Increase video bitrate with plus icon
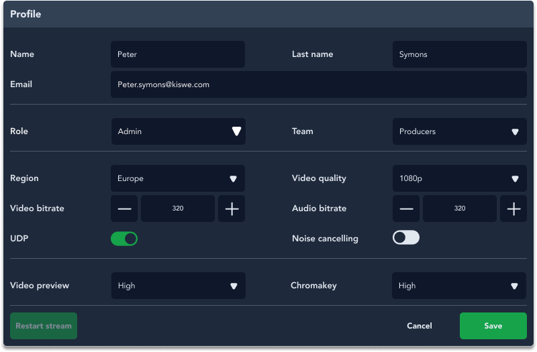This screenshot has width=537, height=352. (x=232, y=209)
